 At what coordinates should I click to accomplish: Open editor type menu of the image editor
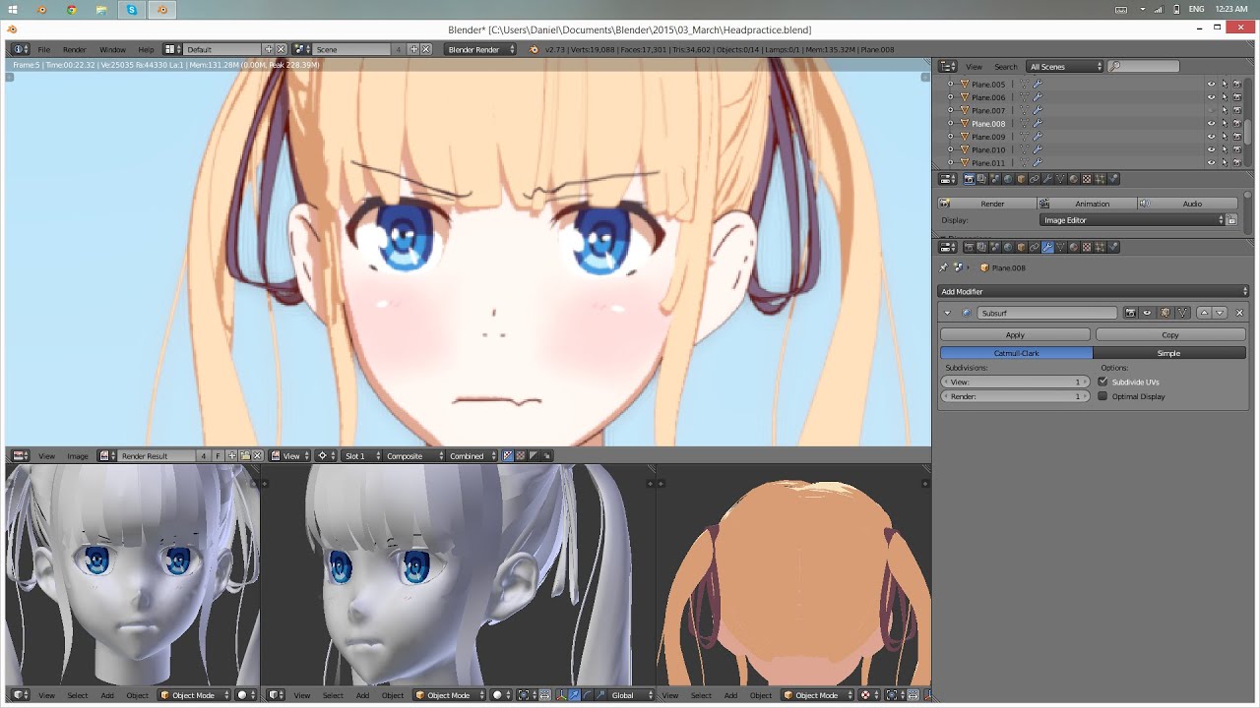(21, 455)
